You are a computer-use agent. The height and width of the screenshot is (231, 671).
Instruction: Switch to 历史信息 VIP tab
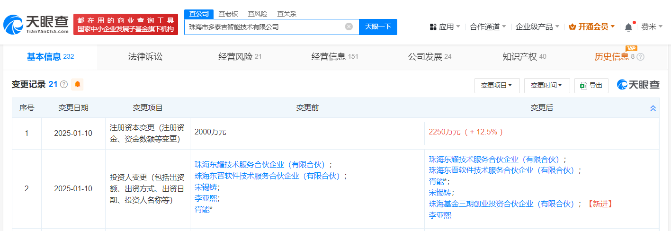[619, 57]
